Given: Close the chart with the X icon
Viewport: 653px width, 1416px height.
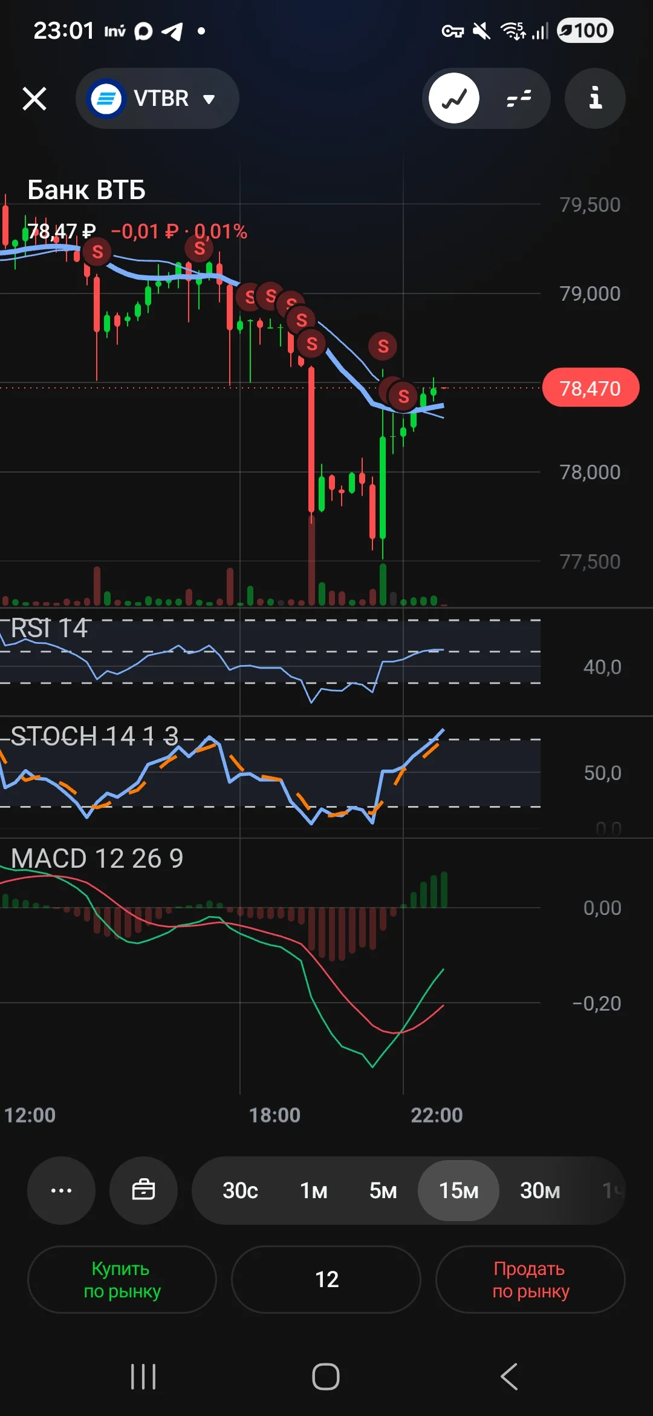Looking at the screenshot, I should click(34, 98).
